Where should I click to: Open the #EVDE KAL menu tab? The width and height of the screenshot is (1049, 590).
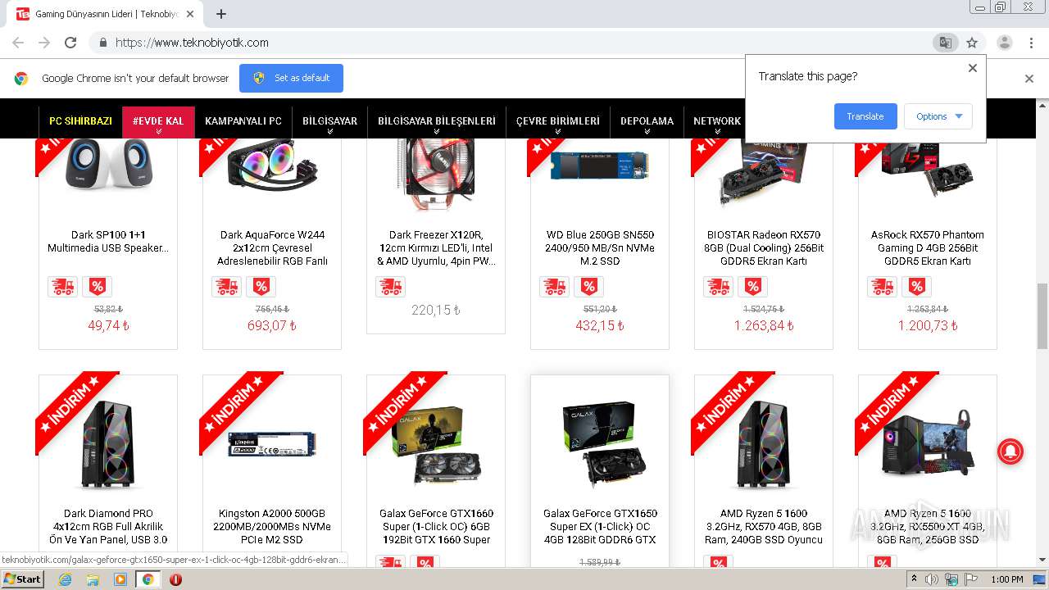tap(158, 121)
